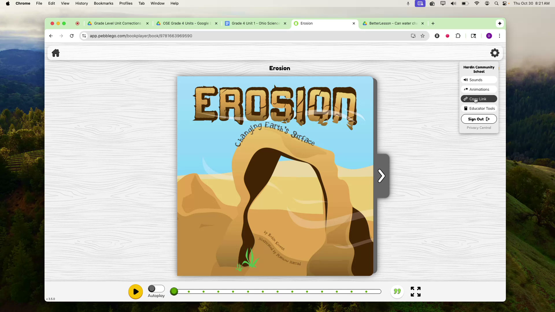Toggle the Autoplay switch
The image size is (555, 312).
[156, 288]
